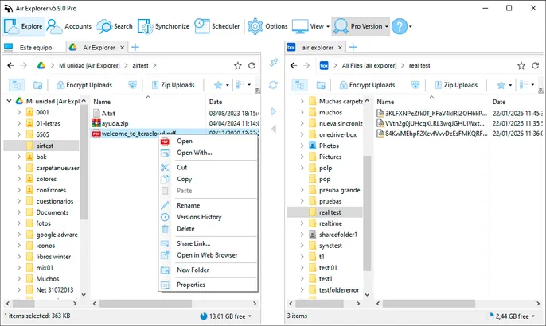Select Share Link... in context menu

click(208, 243)
